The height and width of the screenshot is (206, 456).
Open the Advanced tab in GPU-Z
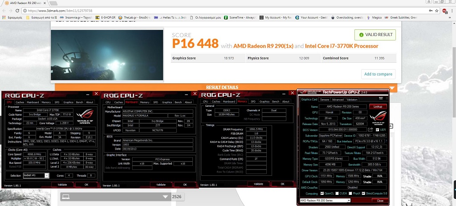click(338, 99)
